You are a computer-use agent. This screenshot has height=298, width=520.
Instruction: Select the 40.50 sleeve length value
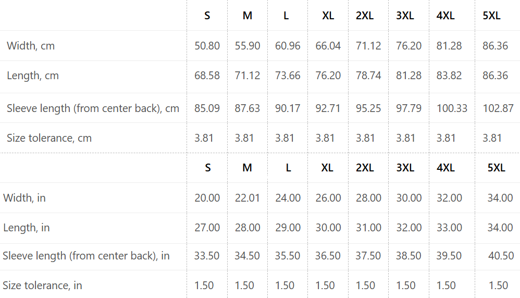click(x=500, y=256)
